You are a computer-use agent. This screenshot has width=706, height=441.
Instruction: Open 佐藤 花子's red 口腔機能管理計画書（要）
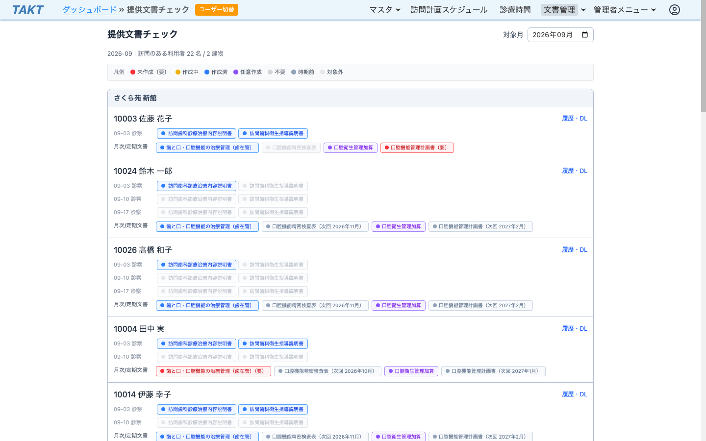tap(417, 147)
